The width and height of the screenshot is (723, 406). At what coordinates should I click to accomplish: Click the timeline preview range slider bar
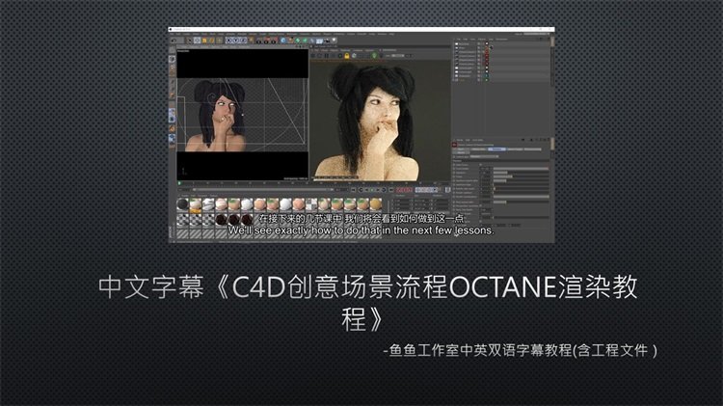pyautogui.click(x=263, y=190)
